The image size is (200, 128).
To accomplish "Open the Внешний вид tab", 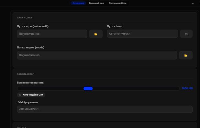I will (96, 3).
